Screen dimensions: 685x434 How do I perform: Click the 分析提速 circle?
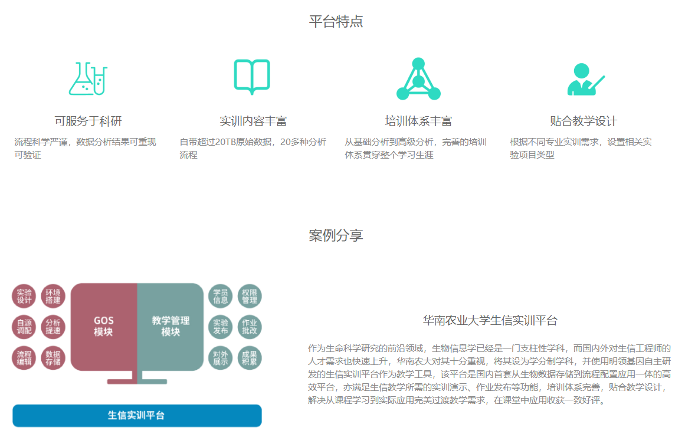[x=53, y=327]
